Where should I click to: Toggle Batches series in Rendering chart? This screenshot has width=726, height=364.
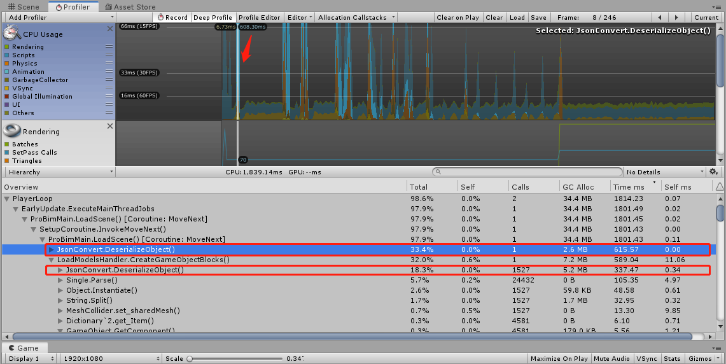[x=7, y=144]
